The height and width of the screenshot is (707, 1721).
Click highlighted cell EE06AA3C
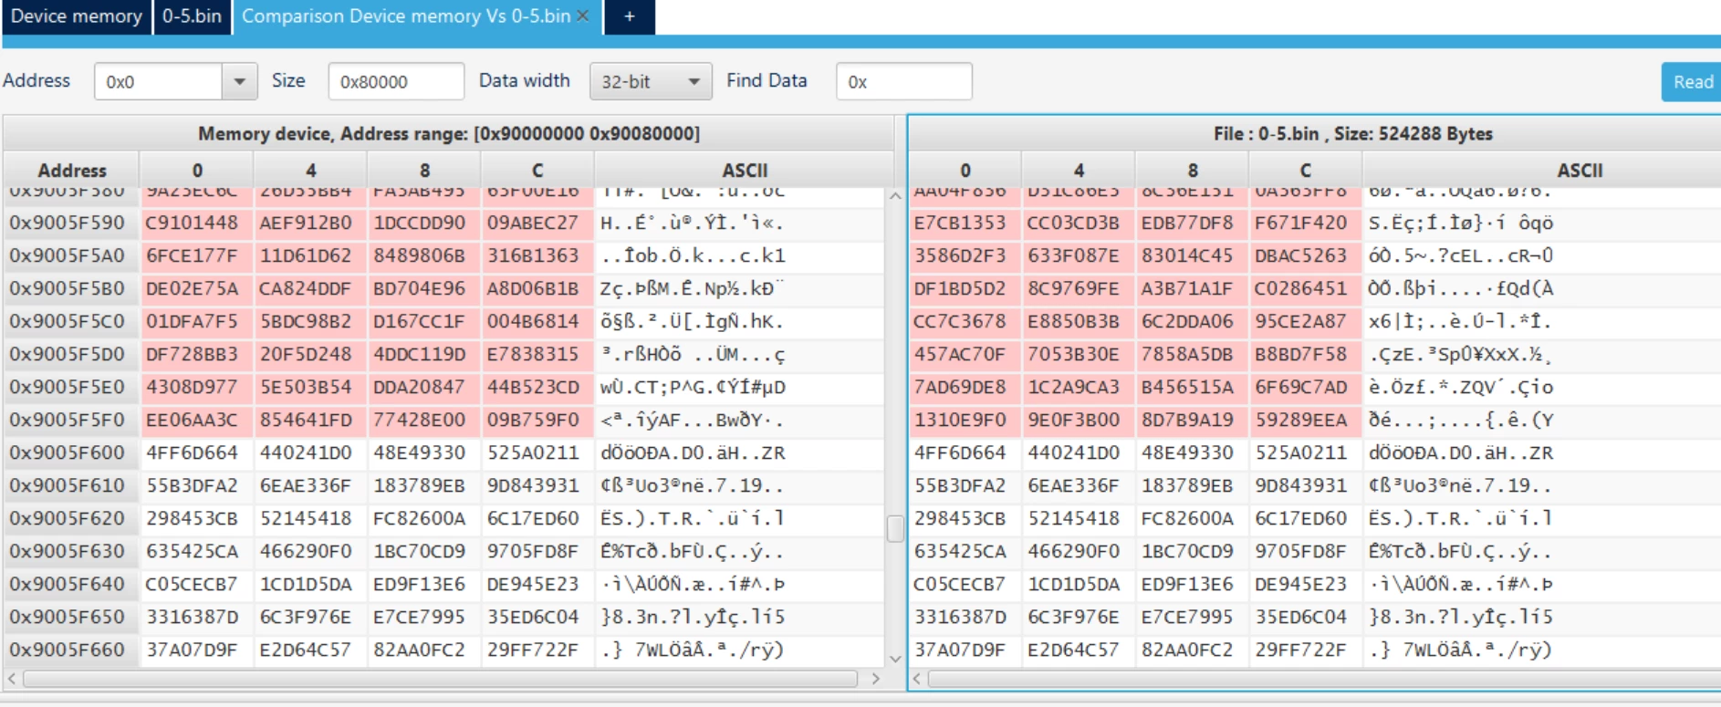(196, 420)
